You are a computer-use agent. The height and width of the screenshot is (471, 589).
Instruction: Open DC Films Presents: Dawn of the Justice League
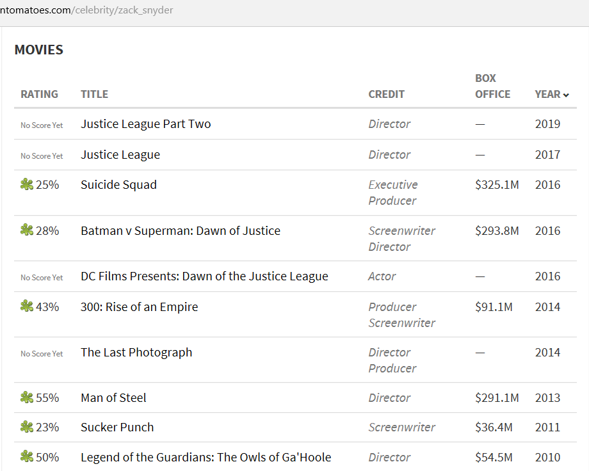204,276
